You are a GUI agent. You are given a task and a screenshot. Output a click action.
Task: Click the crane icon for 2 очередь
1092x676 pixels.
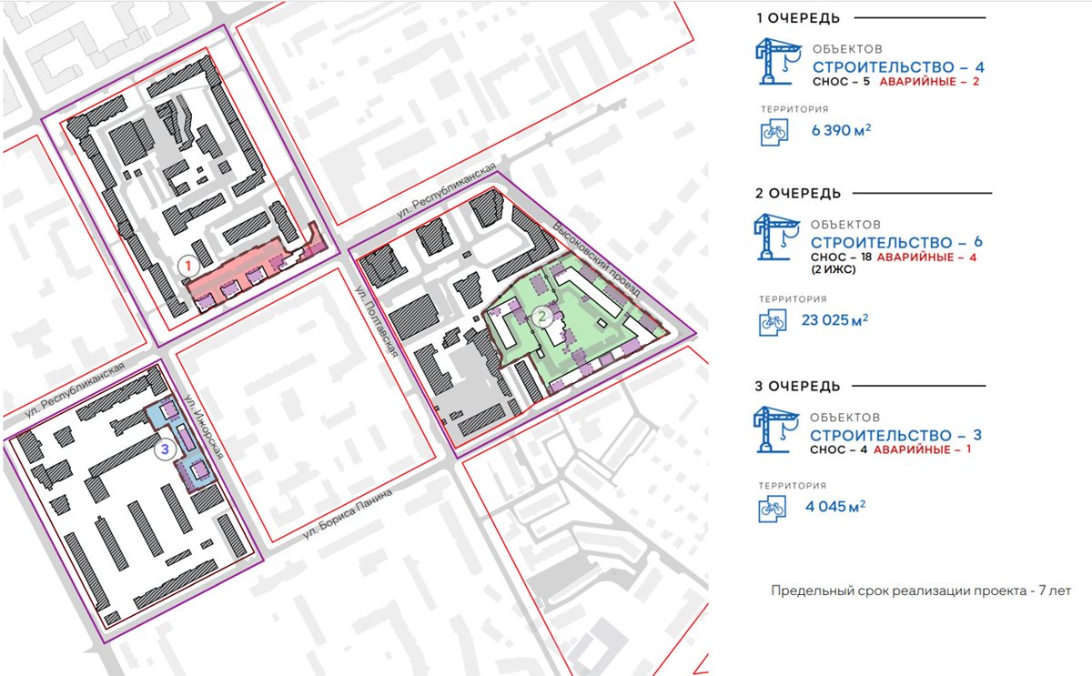pos(778,238)
